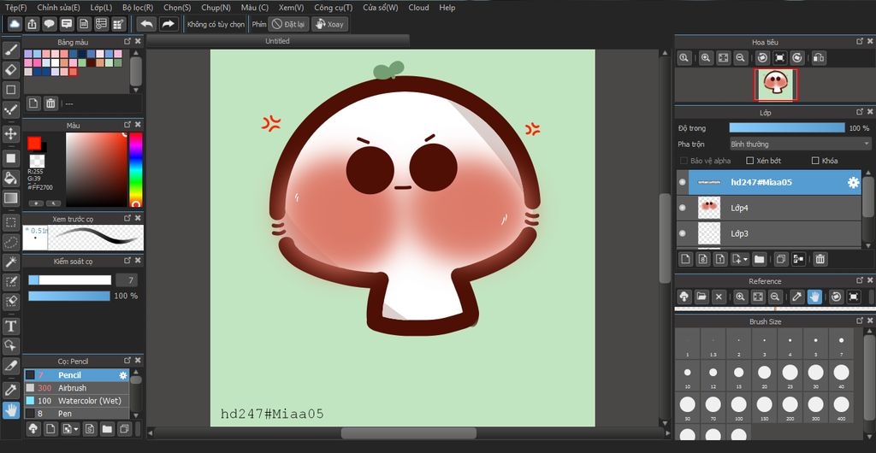The height and width of the screenshot is (453, 876).
Task: Select the Airbrush brush
Action: (76, 388)
